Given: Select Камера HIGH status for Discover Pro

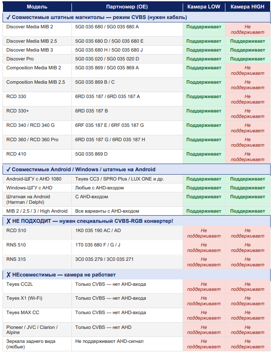Looking at the screenshot, I should 247,59.
